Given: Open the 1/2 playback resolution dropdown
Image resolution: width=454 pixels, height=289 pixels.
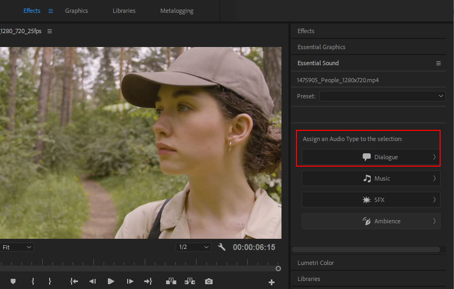Looking at the screenshot, I should (x=193, y=247).
